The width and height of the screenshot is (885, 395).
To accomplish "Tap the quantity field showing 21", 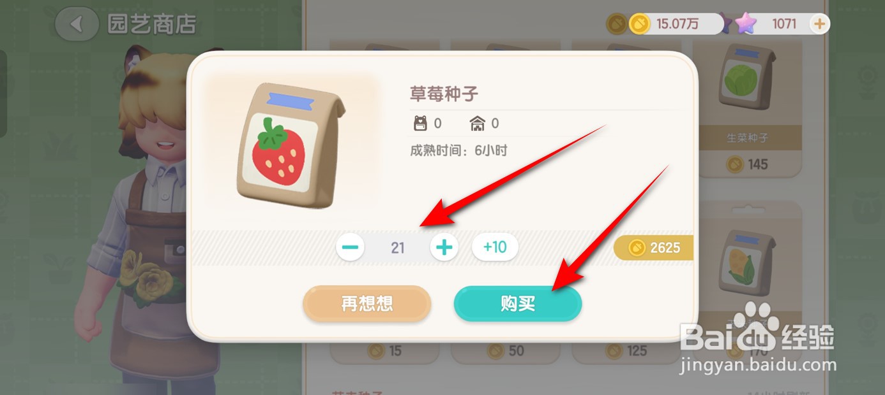I will [x=398, y=247].
